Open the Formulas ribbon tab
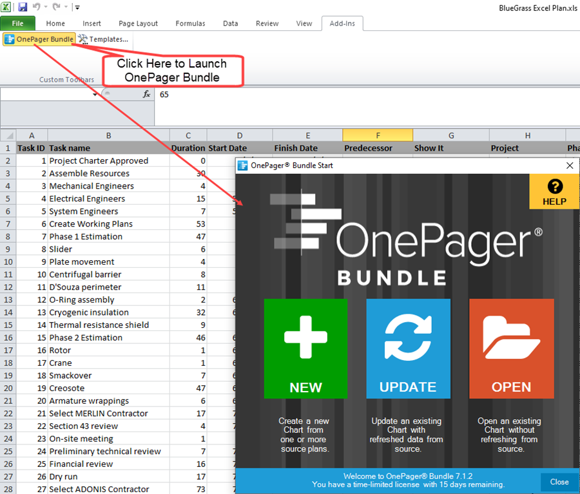The image size is (580, 494). point(190,23)
